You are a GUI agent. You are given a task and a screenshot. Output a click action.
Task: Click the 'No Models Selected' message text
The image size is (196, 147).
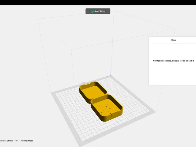[174, 61]
